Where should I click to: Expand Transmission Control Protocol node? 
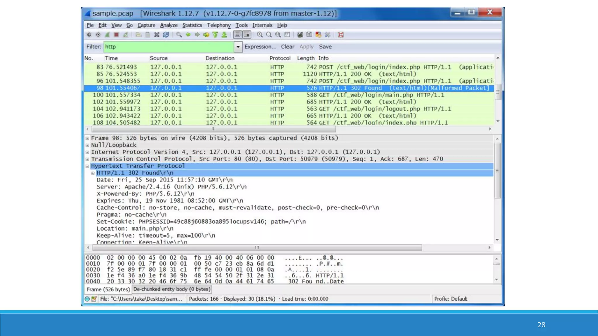click(x=87, y=159)
